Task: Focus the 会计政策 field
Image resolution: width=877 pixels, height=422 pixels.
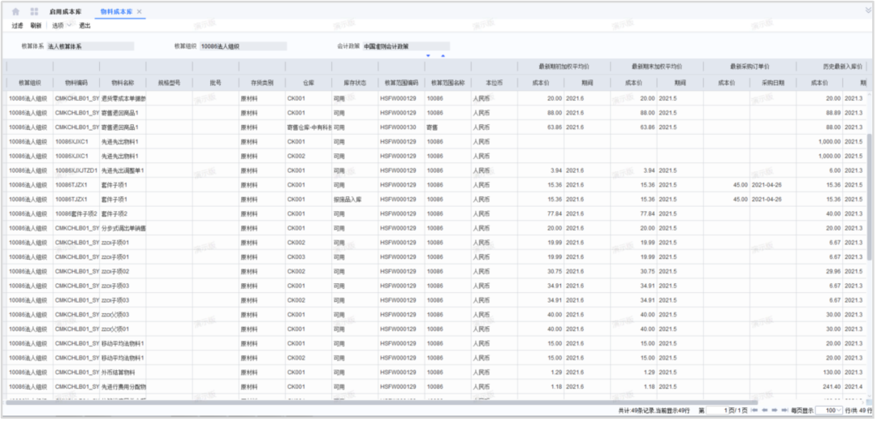Action: point(406,46)
